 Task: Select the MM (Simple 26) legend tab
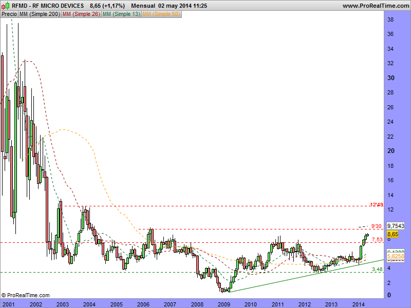tap(81, 14)
